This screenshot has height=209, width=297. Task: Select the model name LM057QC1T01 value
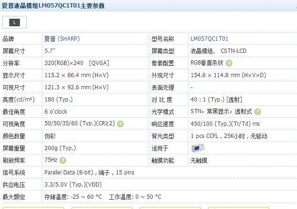point(209,39)
